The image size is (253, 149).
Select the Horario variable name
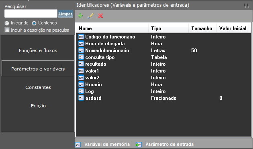tap(94, 85)
